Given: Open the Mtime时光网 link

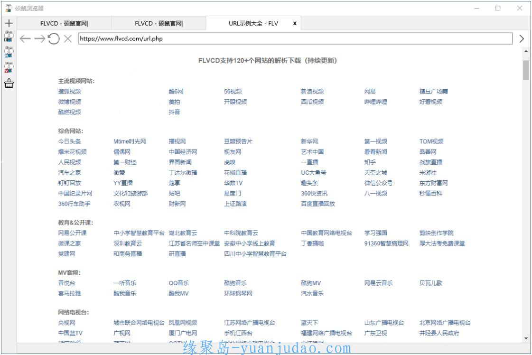Looking at the screenshot, I should 130,141.
